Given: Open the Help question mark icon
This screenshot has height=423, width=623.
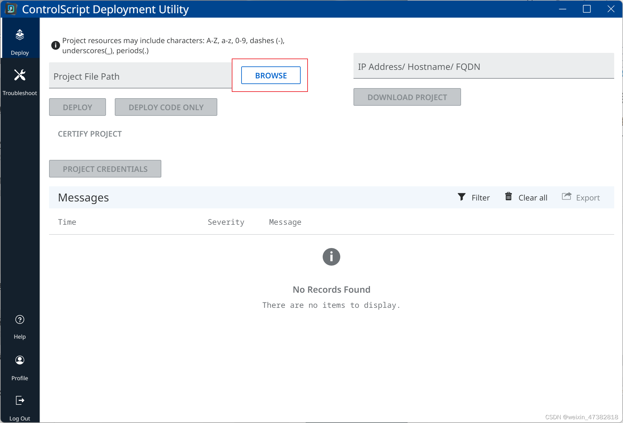Looking at the screenshot, I should point(20,320).
